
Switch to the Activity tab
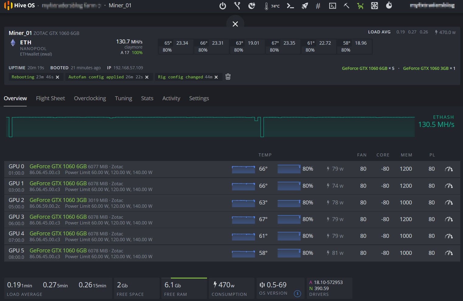(x=171, y=98)
